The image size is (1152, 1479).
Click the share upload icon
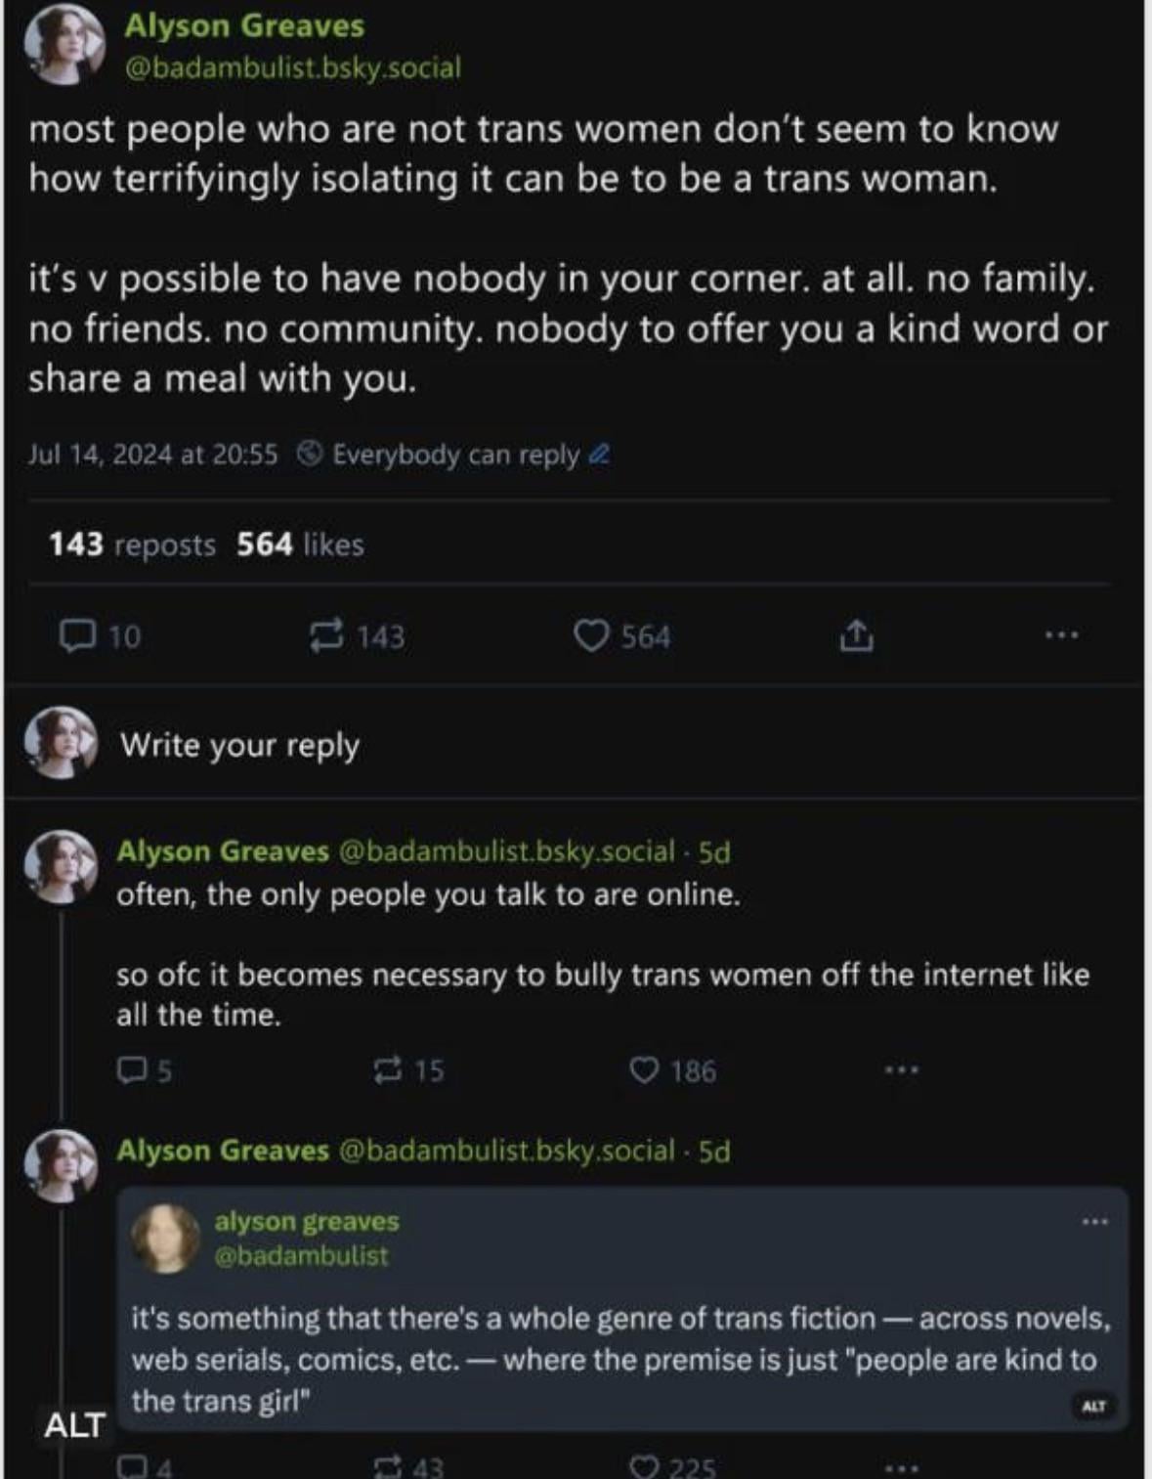pyautogui.click(x=856, y=636)
